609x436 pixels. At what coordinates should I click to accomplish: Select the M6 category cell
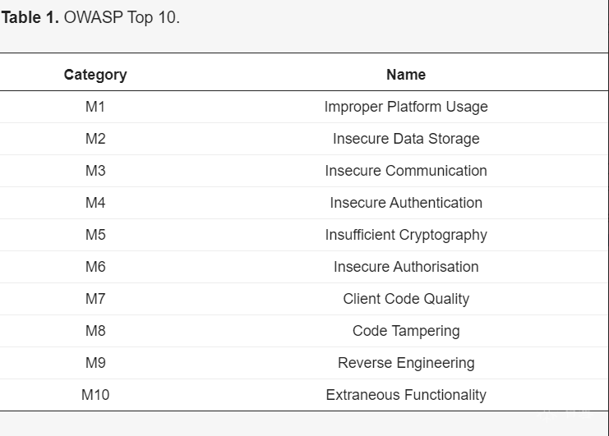(95, 267)
